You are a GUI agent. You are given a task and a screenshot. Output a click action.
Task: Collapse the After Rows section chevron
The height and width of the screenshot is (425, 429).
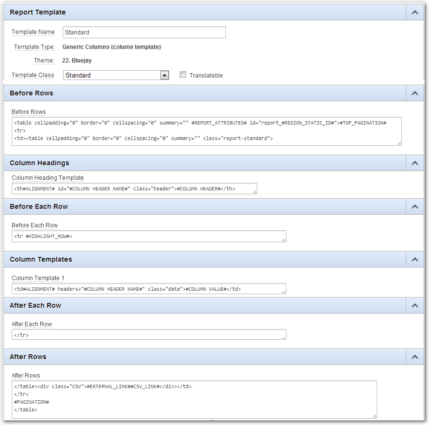pos(415,357)
